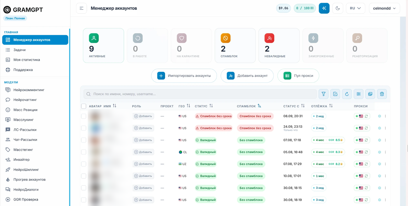Click the 0 / 100 counter badge
Viewport: 408px width, 206px height.
coord(305,8)
